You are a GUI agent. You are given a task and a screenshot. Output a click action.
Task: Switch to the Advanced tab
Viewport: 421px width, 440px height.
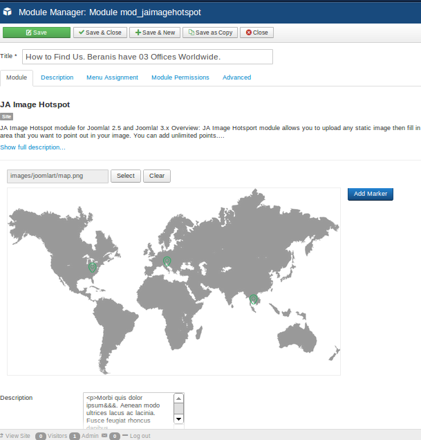[236, 77]
